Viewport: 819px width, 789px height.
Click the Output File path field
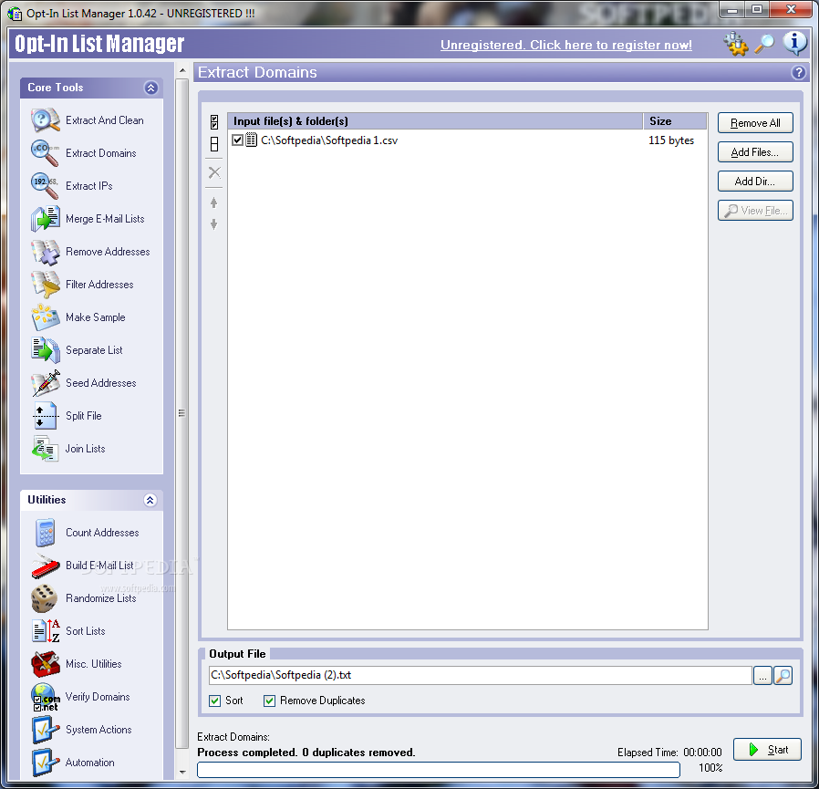point(480,675)
